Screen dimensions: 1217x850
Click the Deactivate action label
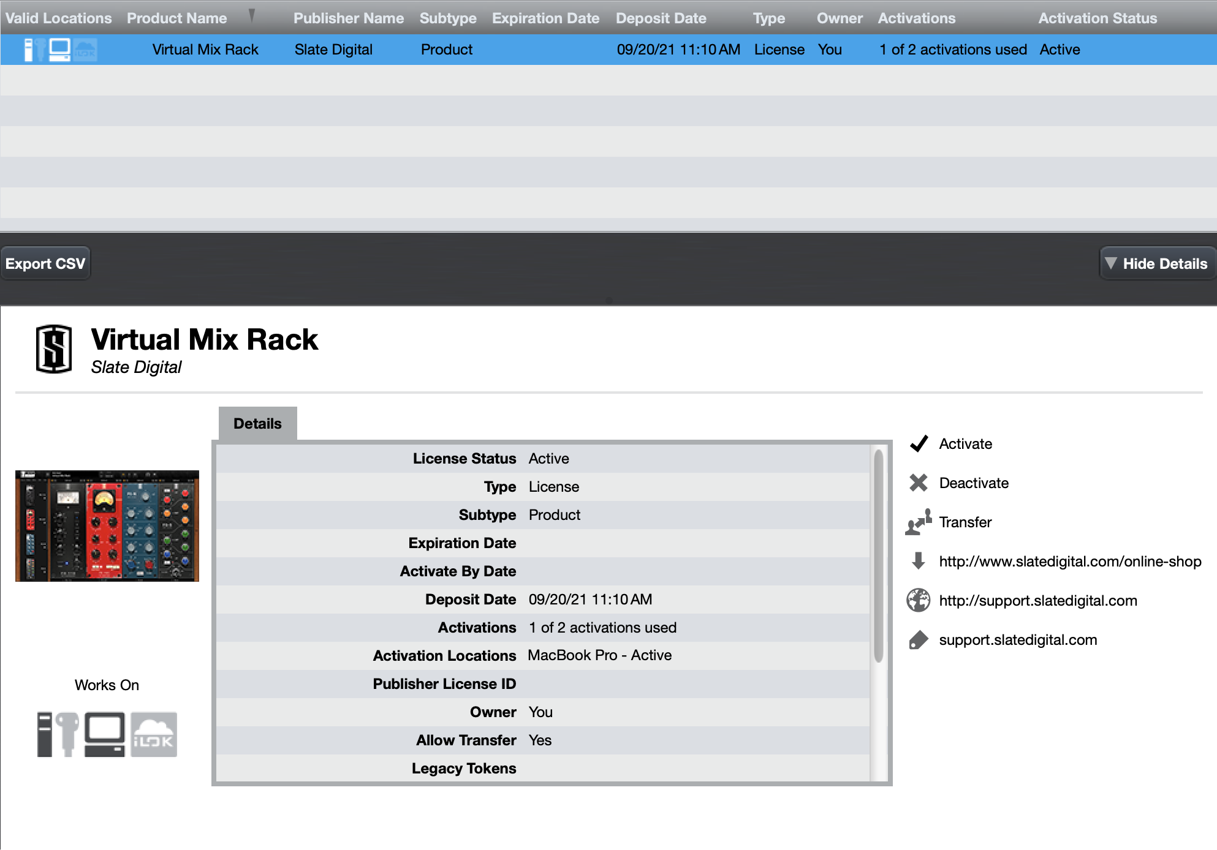[x=974, y=483]
